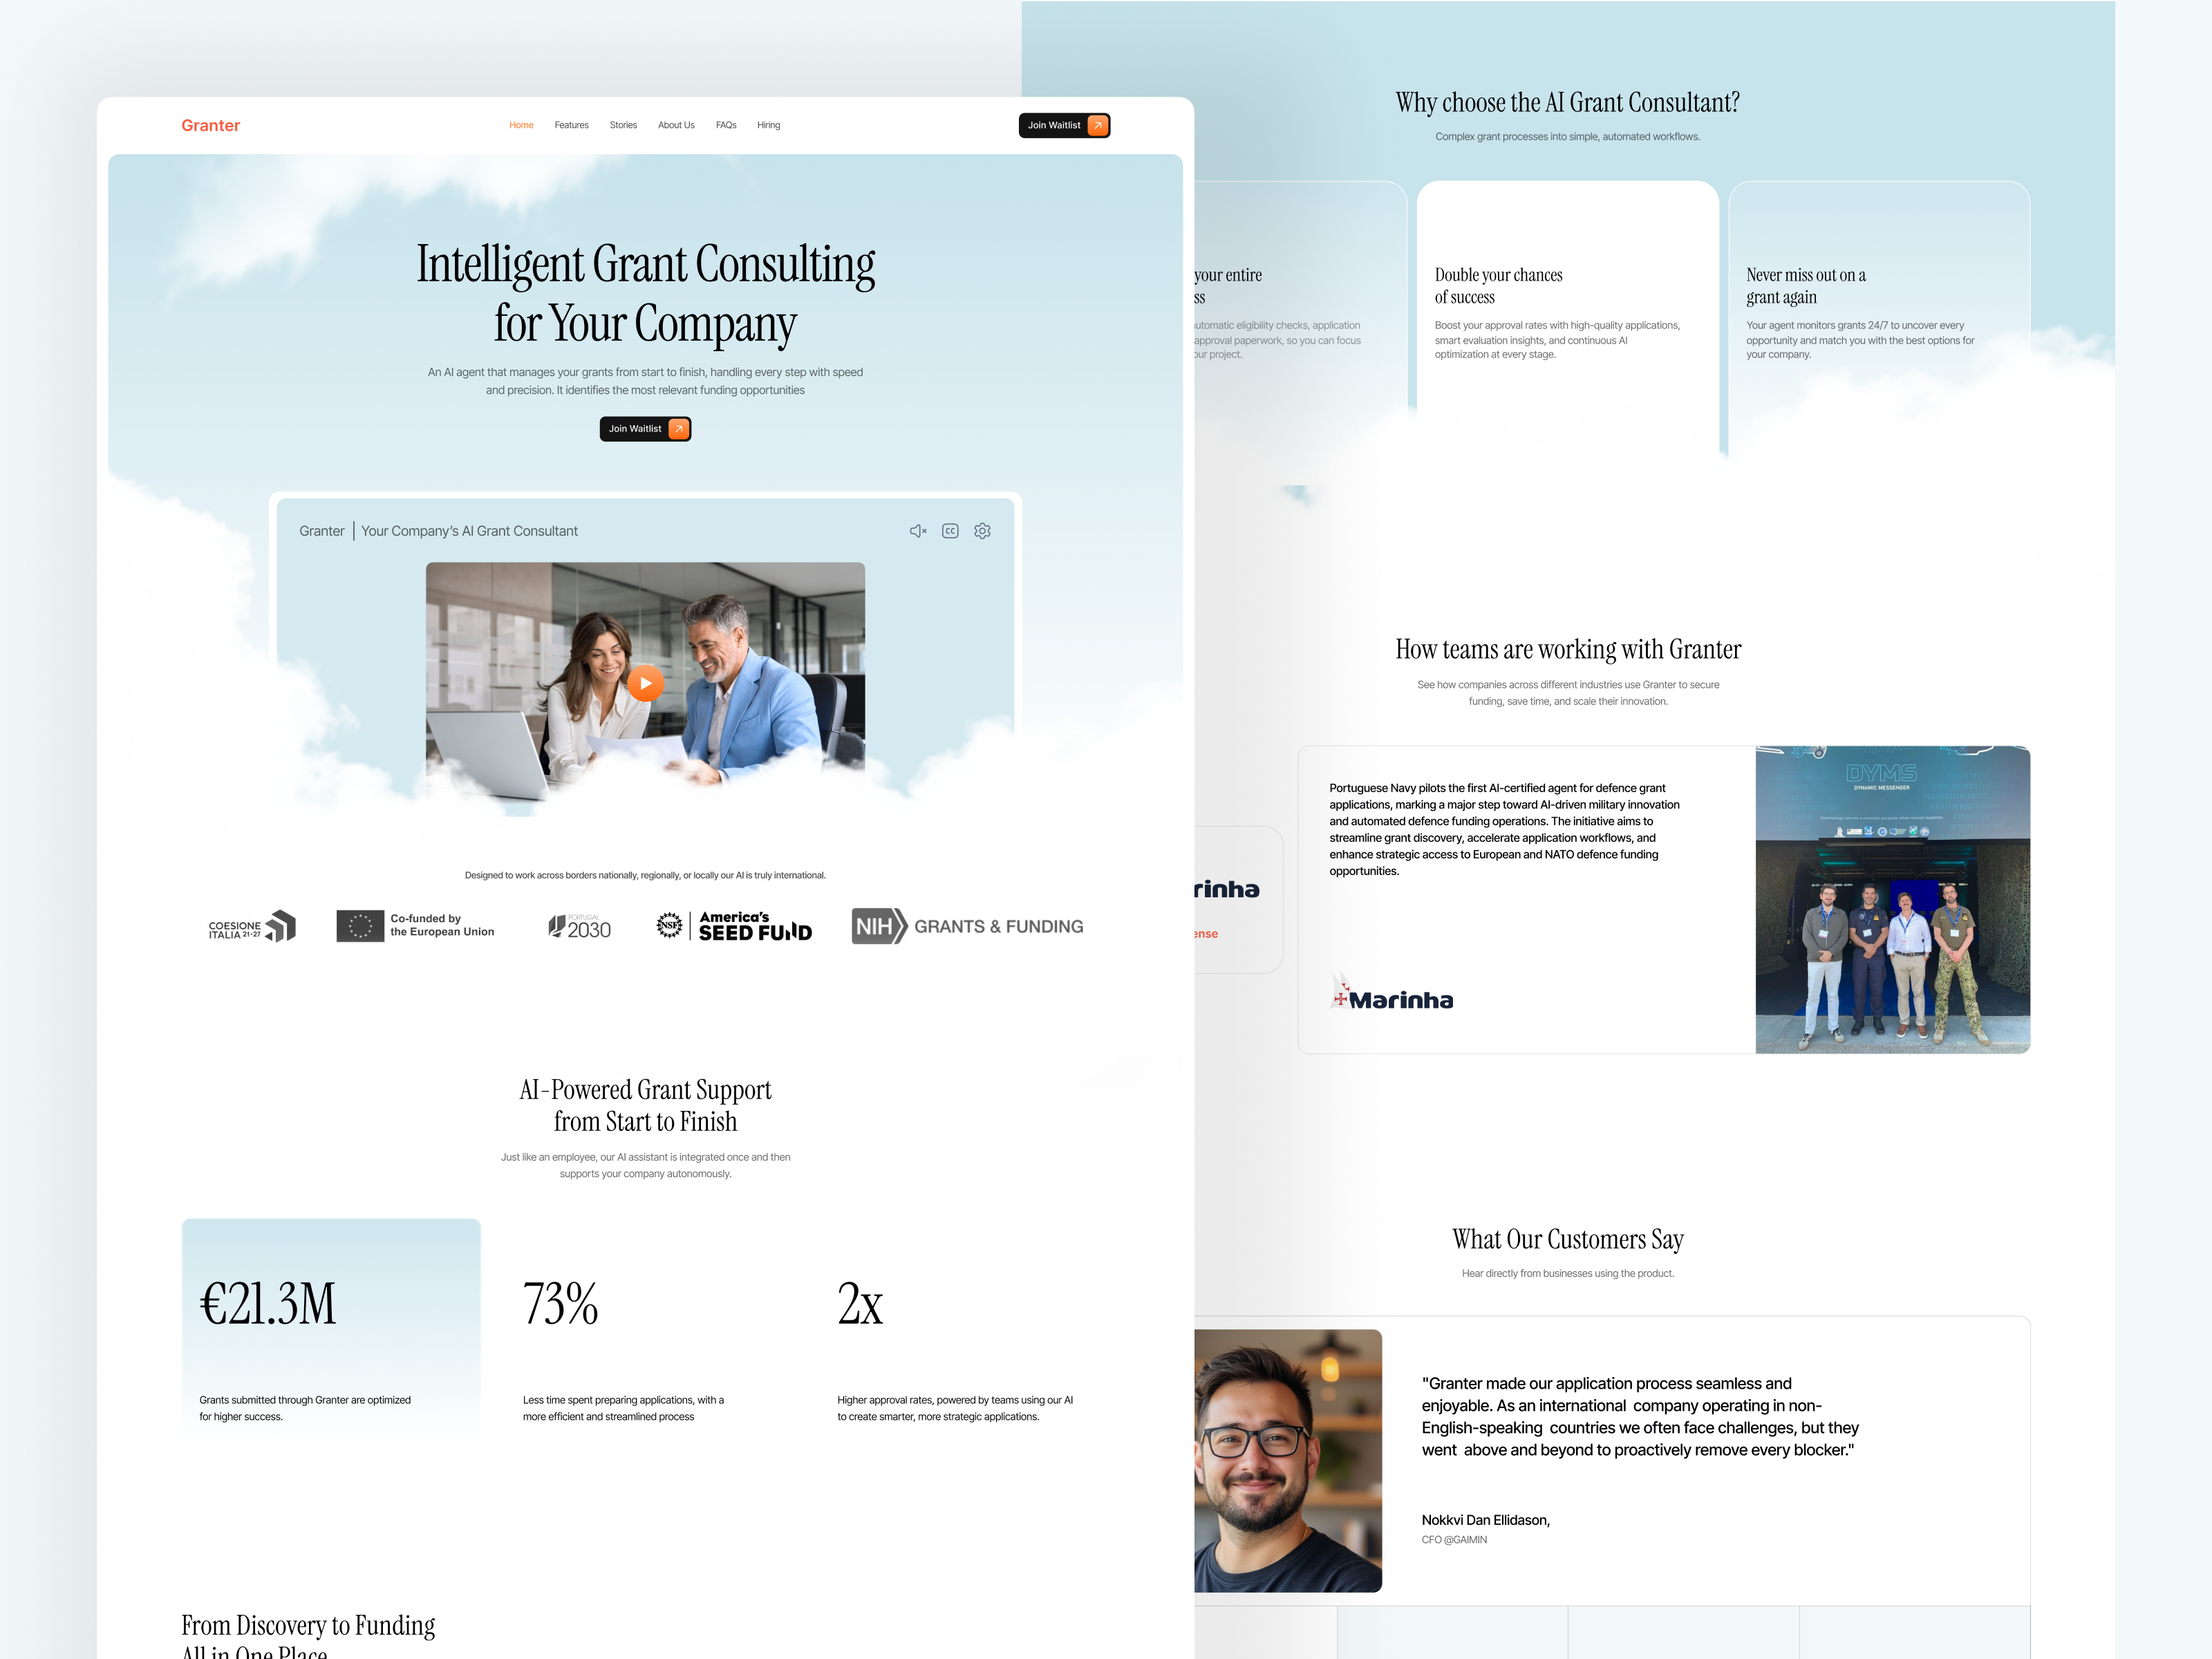Click 'How teams are working with Granter' heading
The image size is (2212, 1659).
1567,650
